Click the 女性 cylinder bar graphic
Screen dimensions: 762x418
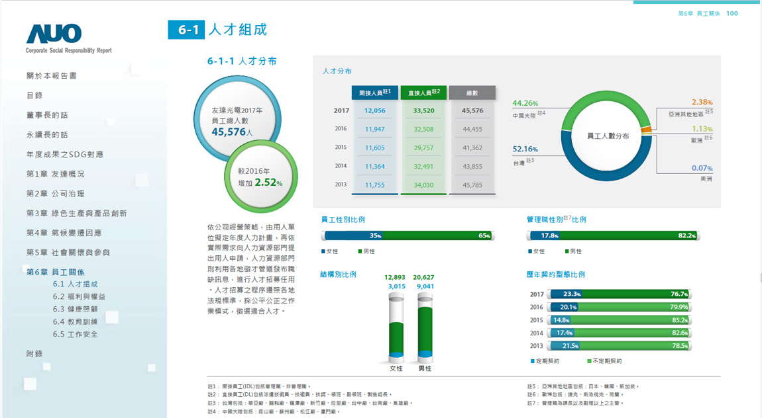[x=396, y=327]
